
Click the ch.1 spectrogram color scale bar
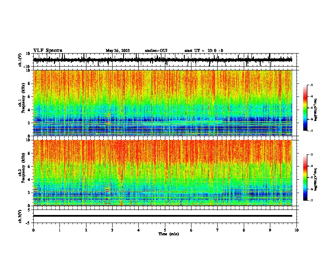(305, 108)
